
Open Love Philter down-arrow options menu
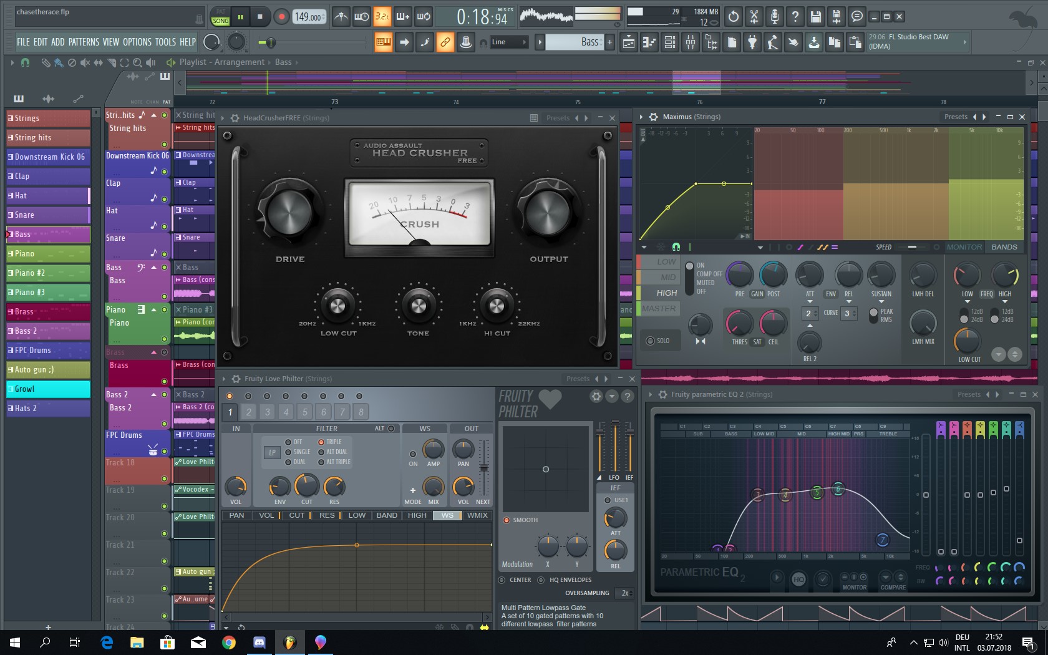point(612,396)
